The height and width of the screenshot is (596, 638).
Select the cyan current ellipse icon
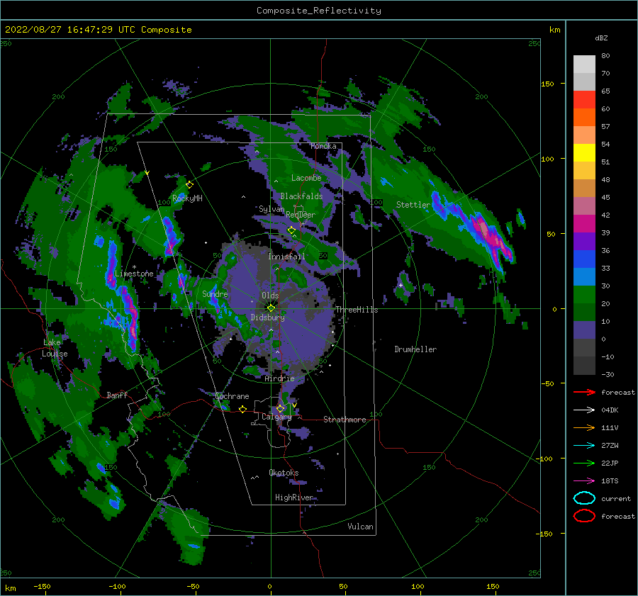point(584,498)
